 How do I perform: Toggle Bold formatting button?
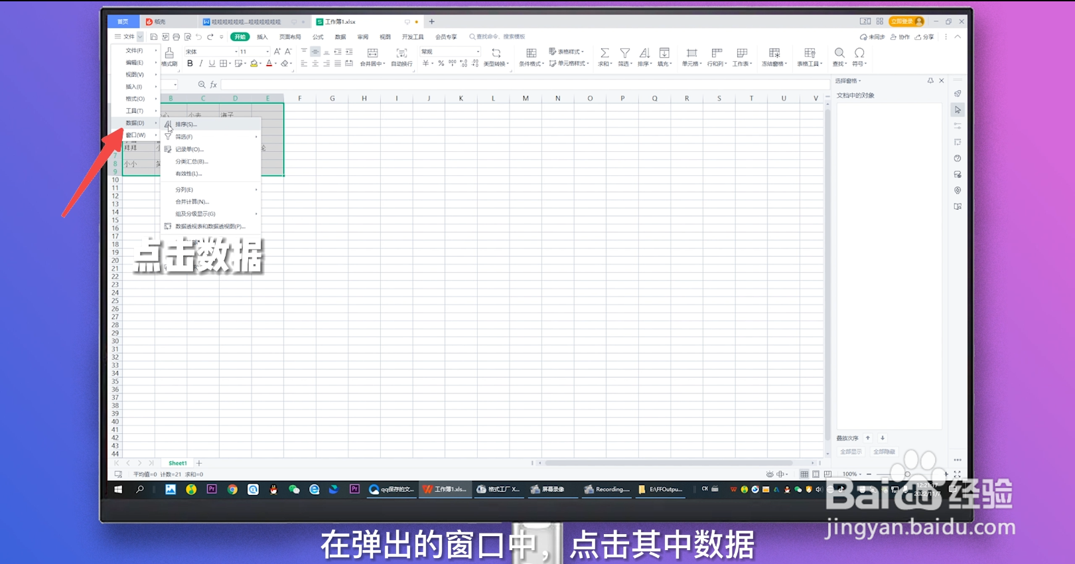click(190, 64)
